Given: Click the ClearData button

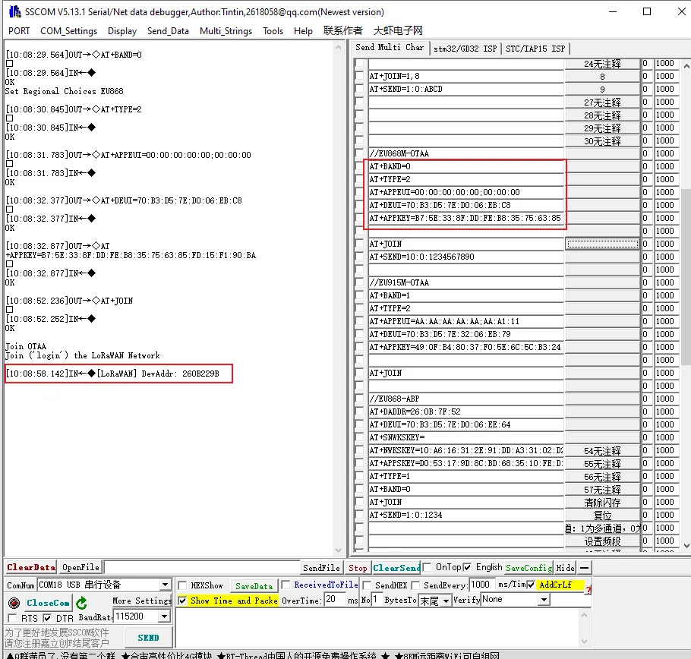Looking at the screenshot, I should pos(31,567).
